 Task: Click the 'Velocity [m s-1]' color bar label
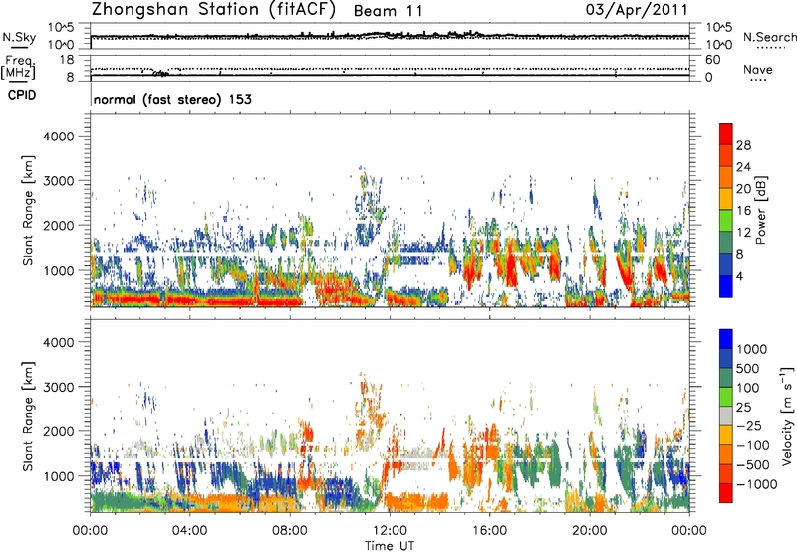787,415
